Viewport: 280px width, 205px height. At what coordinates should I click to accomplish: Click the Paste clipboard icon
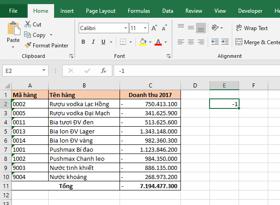click(x=13, y=29)
